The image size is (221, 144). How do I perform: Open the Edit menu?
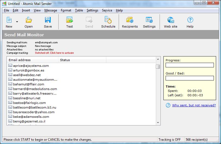click(16, 10)
